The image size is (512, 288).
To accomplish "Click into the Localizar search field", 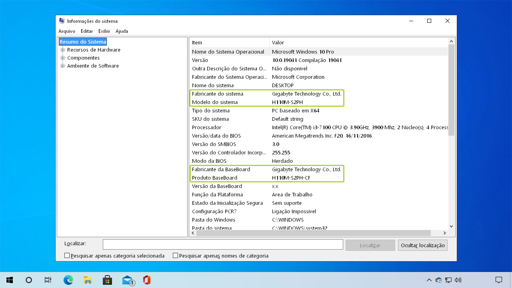I will click(223, 244).
